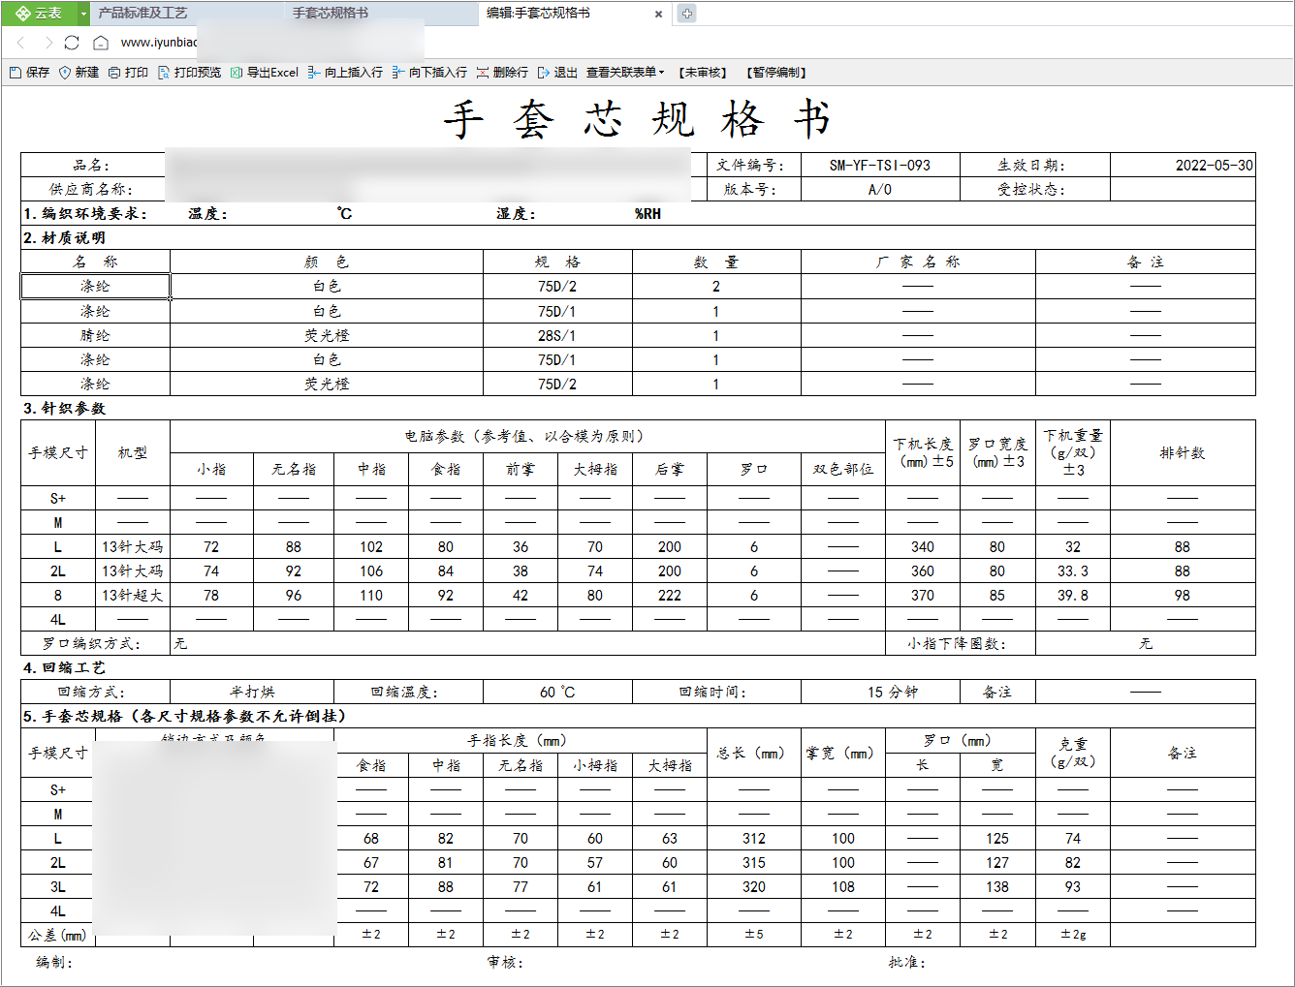Image resolution: width=1295 pixels, height=987 pixels.
Task: Click the 批准 signature label
Action: pos(907,963)
